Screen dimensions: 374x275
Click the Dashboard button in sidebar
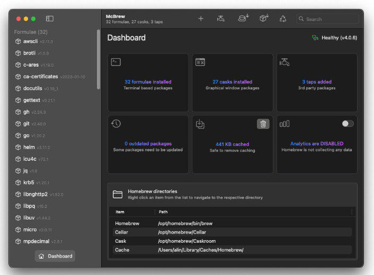pos(55,256)
